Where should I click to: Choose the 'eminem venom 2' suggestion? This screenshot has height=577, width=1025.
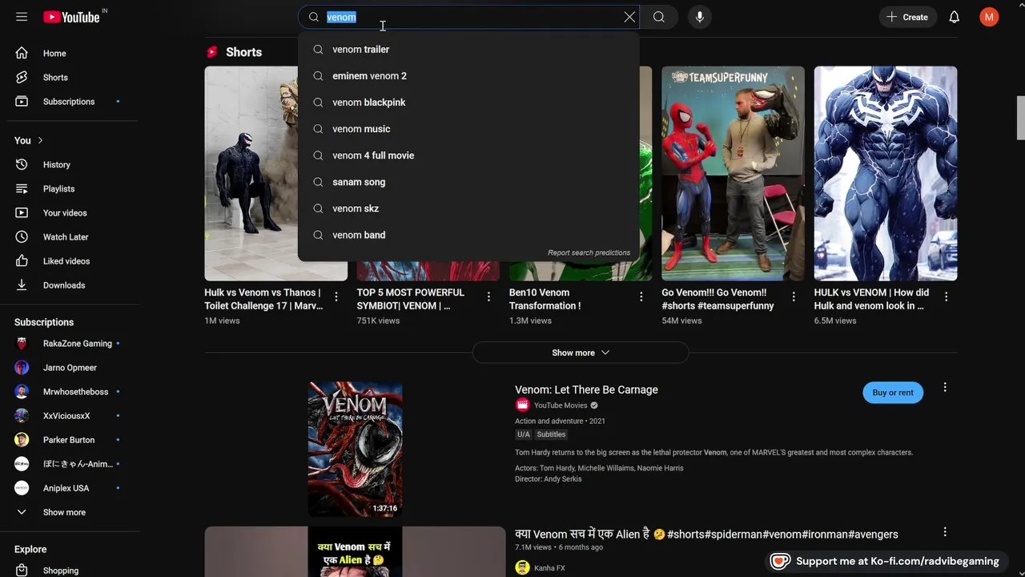click(x=468, y=76)
